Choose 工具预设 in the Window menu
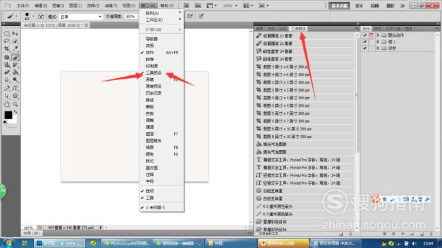 [162, 73]
